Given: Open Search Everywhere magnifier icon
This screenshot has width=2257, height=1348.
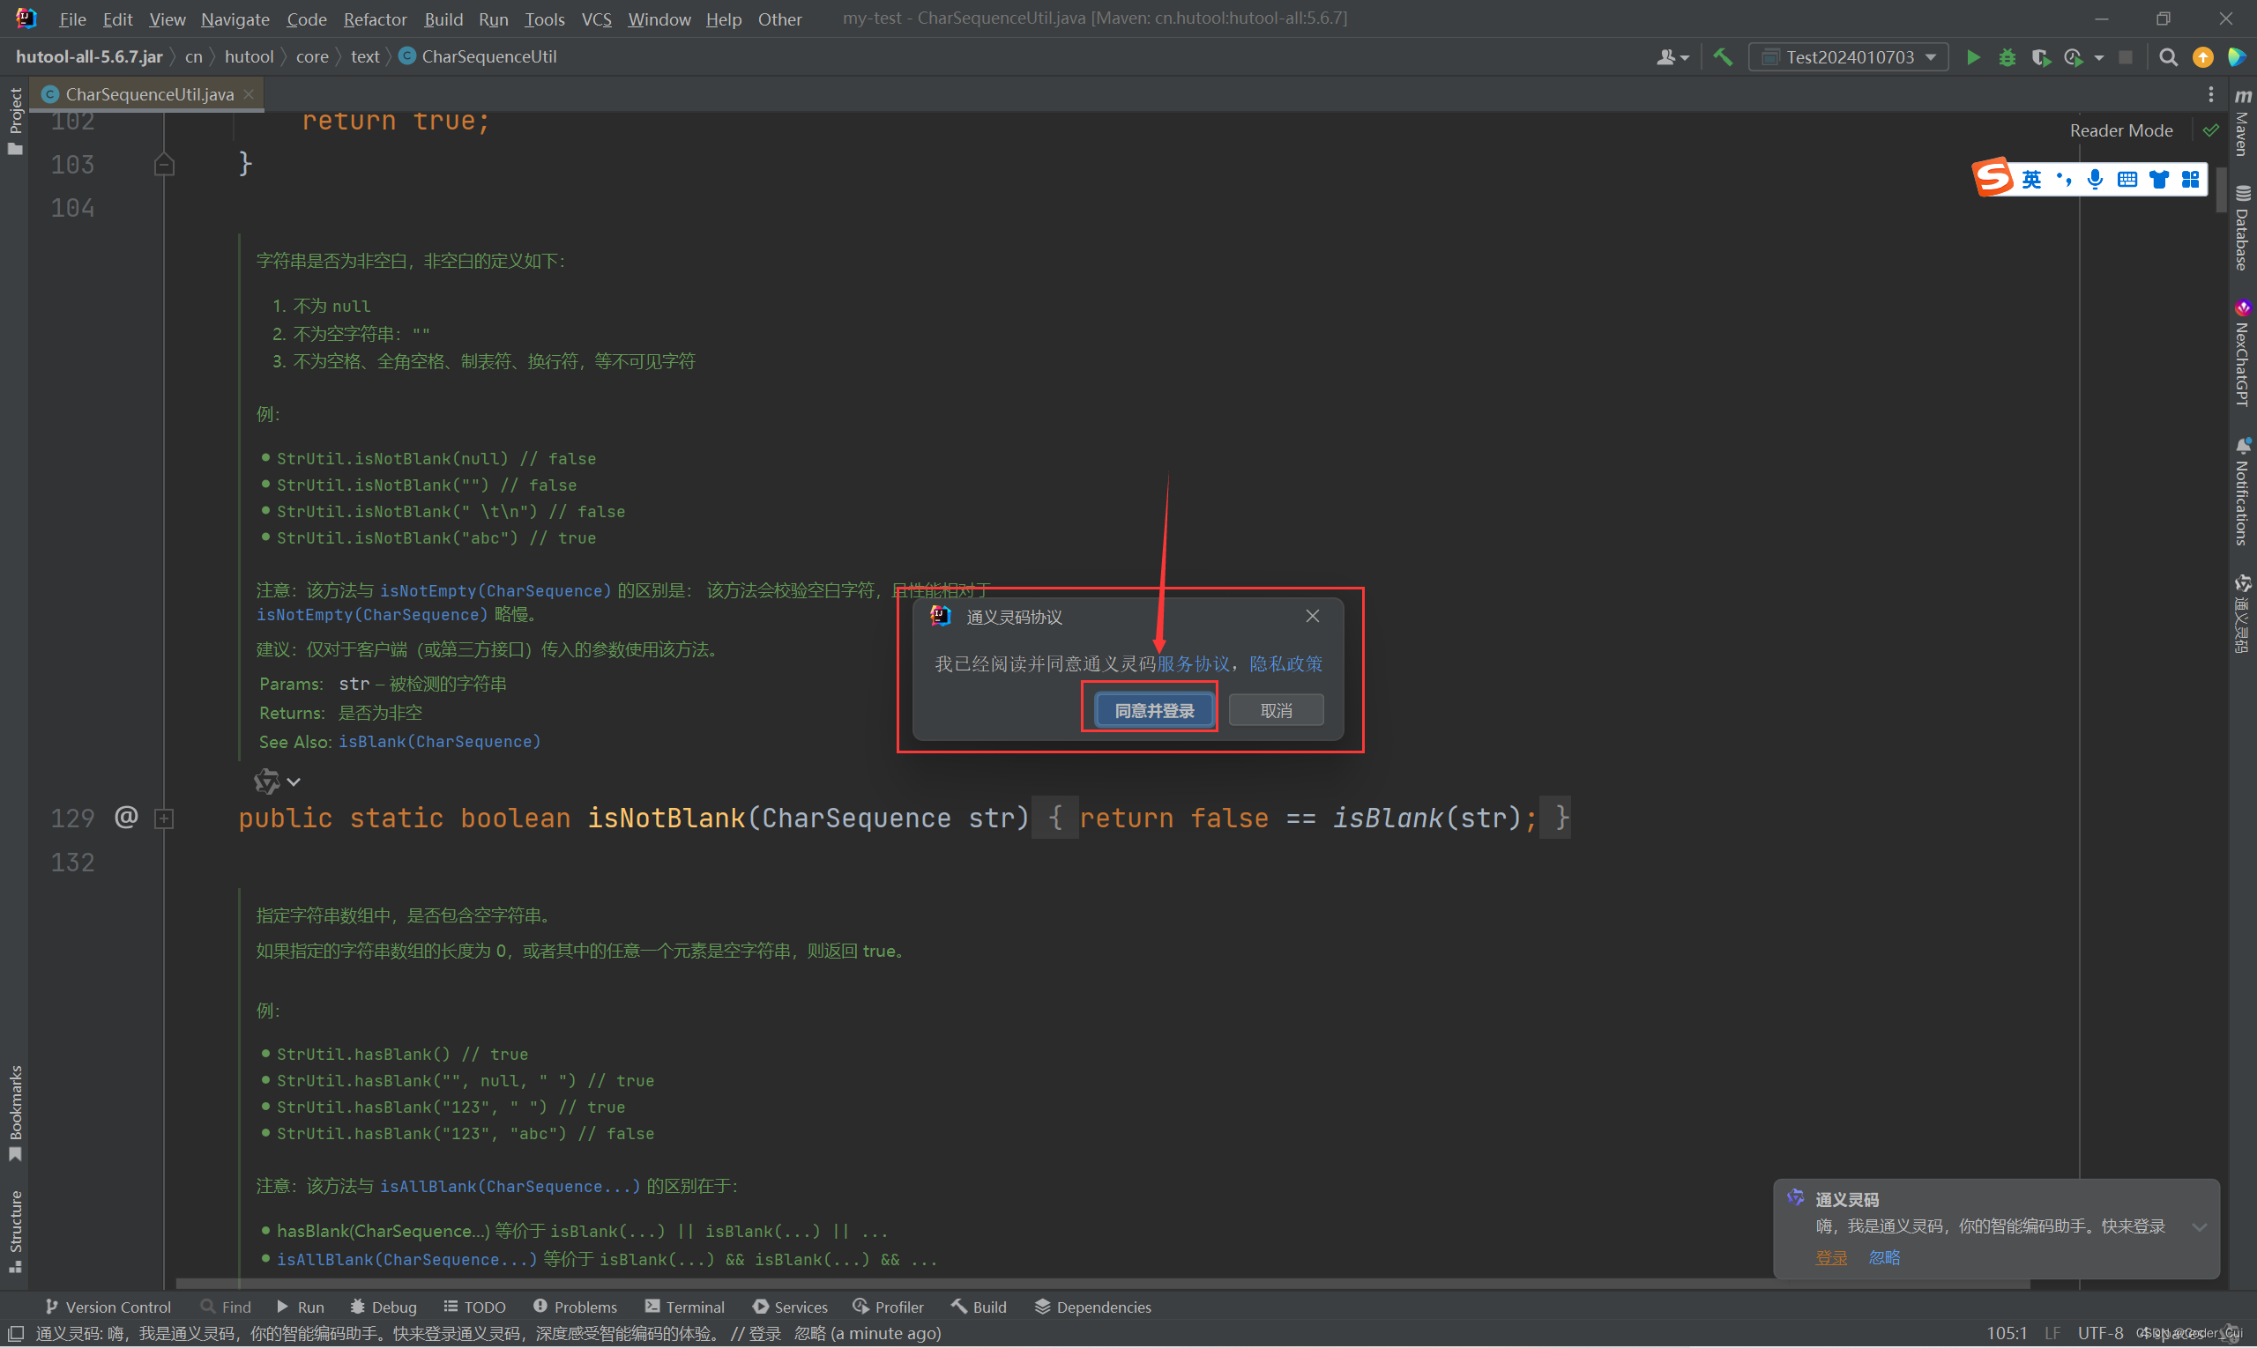Looking at the screenshot, I should click(x=2168, y=57).
